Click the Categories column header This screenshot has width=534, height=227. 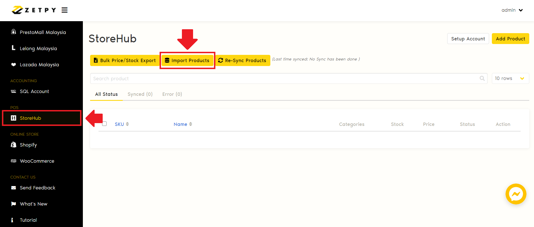click(352, 124)
